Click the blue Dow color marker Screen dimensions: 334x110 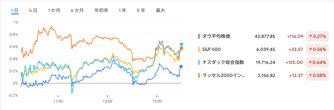pos(199,36)
